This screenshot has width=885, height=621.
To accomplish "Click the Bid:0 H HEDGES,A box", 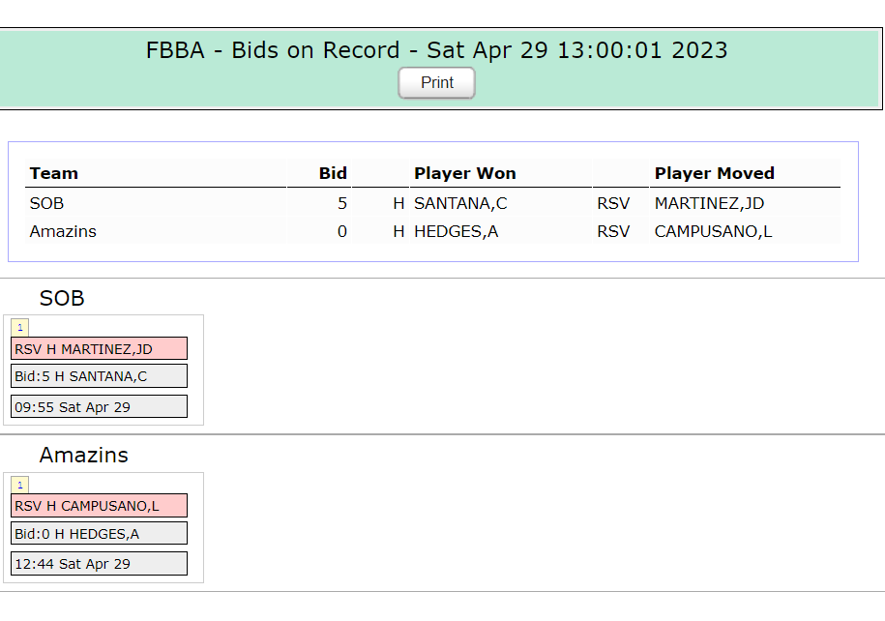I will (x=99, y=534).
